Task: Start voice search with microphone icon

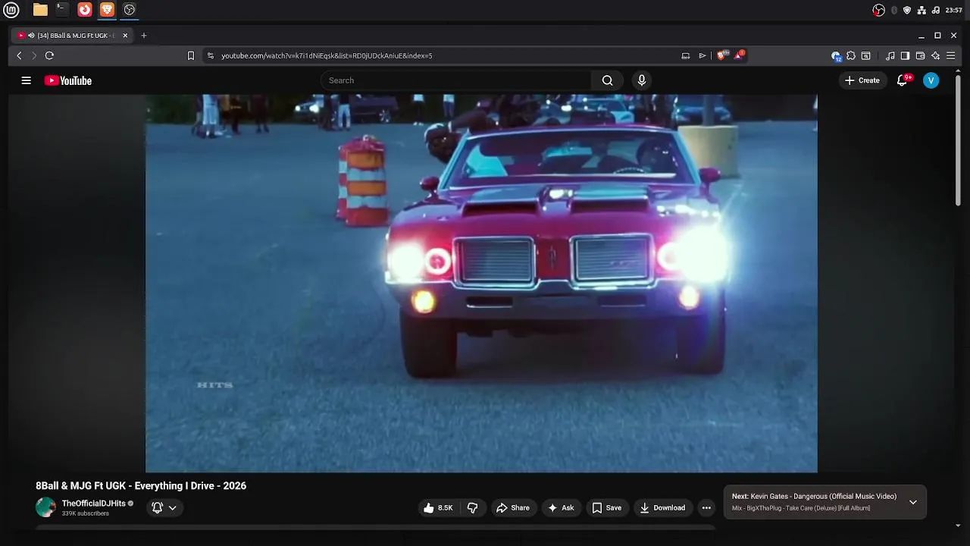Action: (x=642, y=80)
